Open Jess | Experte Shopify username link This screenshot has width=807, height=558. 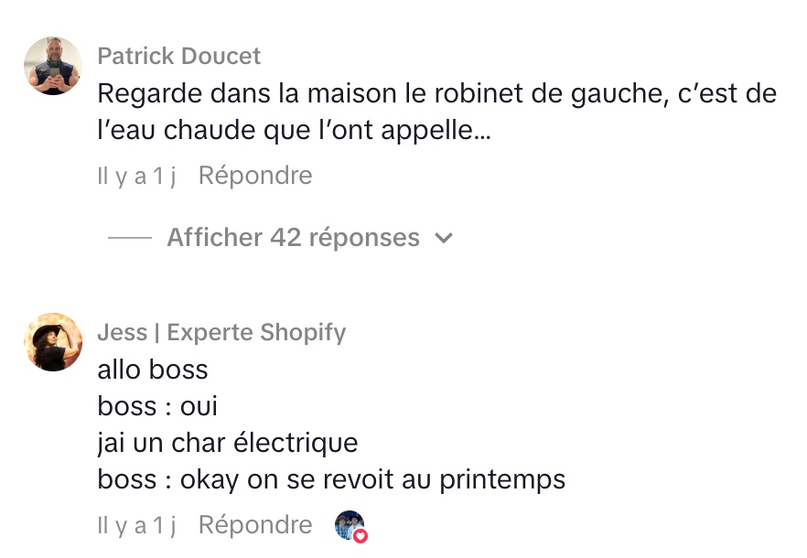pyautogui.click(x=221, y=332)
